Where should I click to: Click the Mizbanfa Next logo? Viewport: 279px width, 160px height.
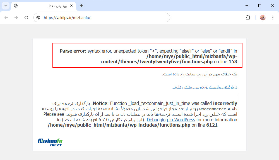(50, 142)
